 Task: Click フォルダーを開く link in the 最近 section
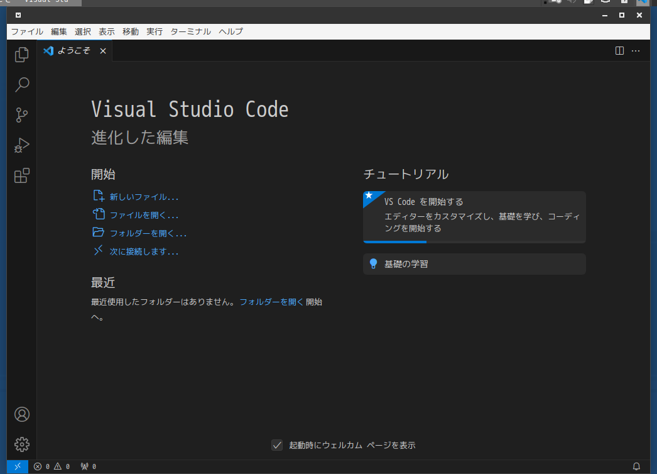point(271,302)
